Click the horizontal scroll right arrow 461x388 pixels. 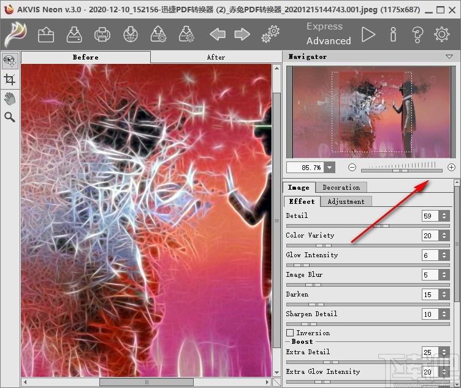click(x=267, y=382)
